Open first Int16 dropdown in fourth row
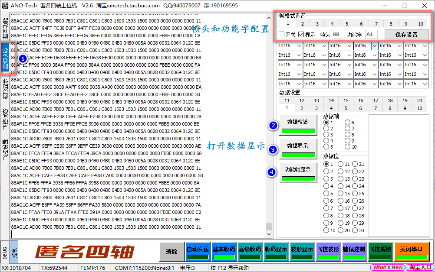 (x=299, y=74)
